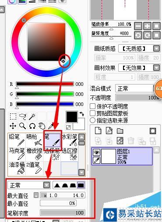Select the eyedropper tool

[51, 126]
